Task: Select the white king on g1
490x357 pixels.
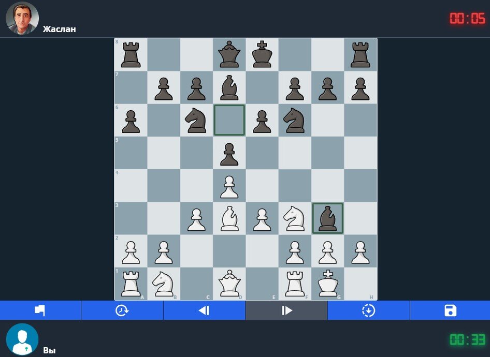Action: [x=327, y=284]
